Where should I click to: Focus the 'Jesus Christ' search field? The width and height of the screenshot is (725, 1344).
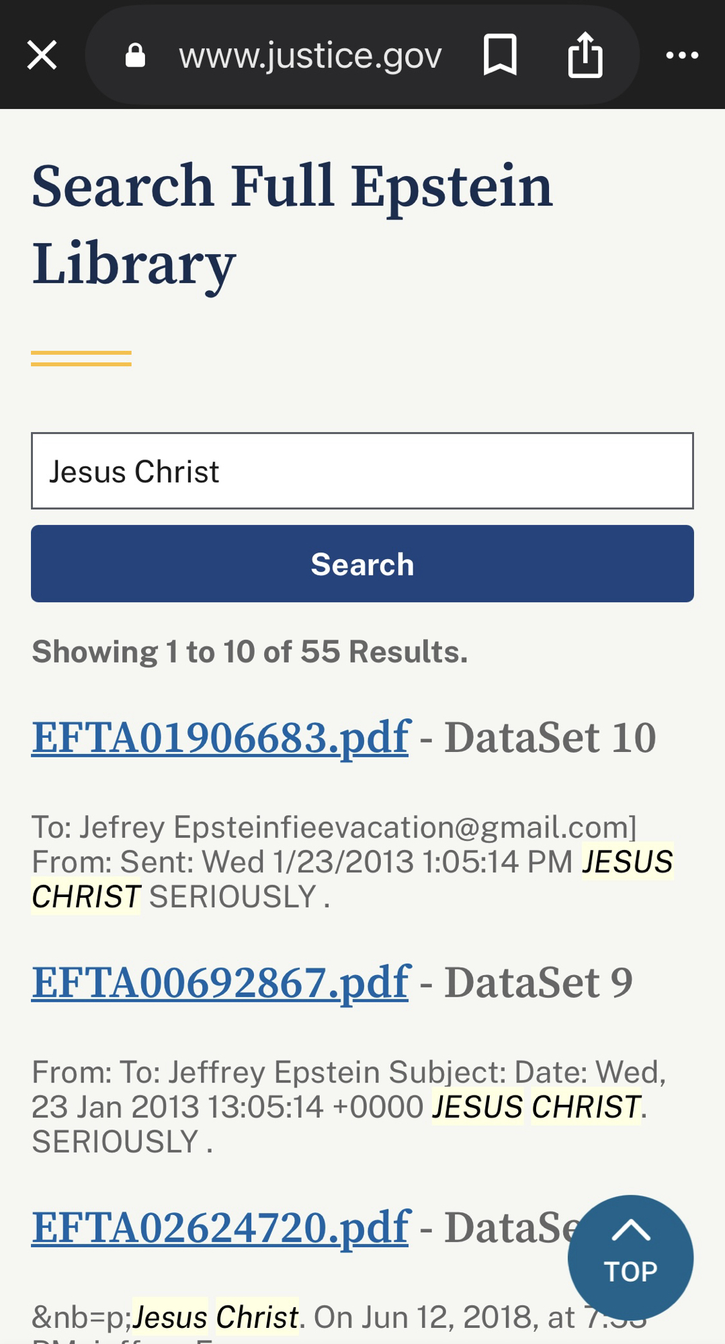click(362, 471)
